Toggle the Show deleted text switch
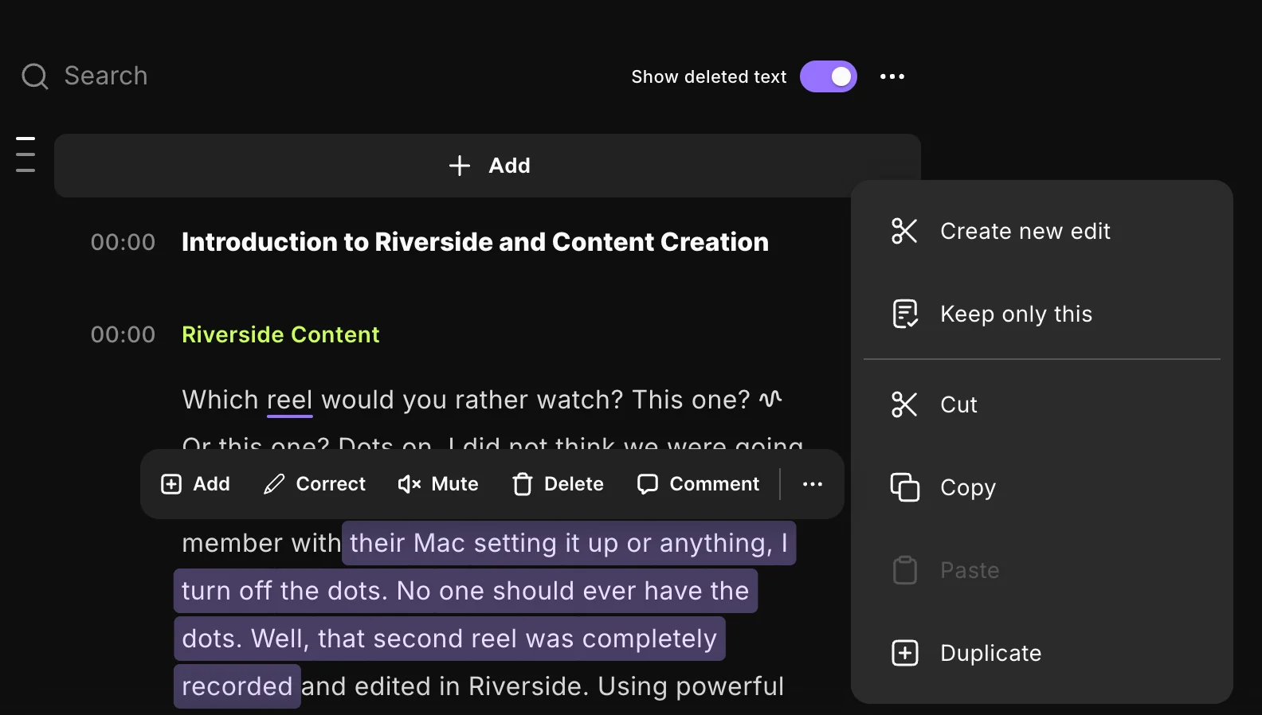This screenshot has width=1262, height=715. pyautogui.click(x=829, y=76)
